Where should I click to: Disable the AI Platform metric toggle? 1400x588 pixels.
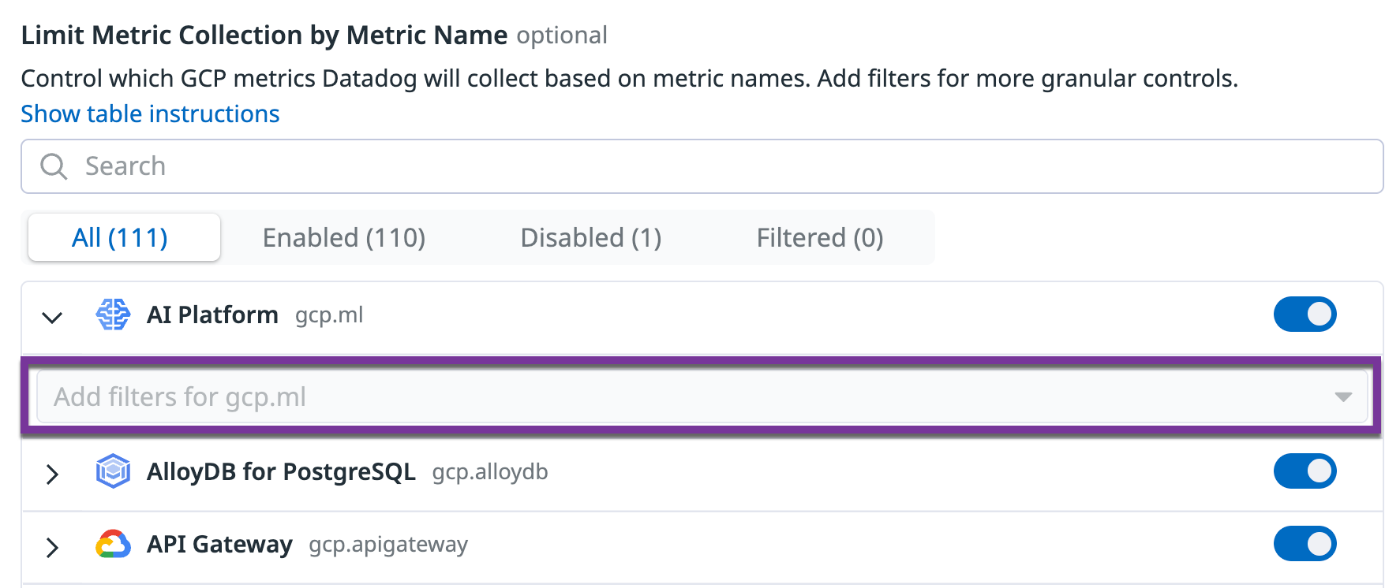(x=1305, y=314)
